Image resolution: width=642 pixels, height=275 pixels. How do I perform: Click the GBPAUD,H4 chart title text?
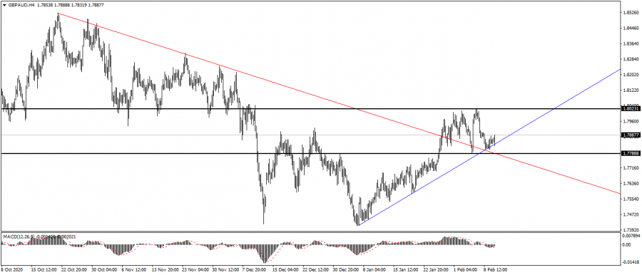pyautogui.click(x=21, y=6)
